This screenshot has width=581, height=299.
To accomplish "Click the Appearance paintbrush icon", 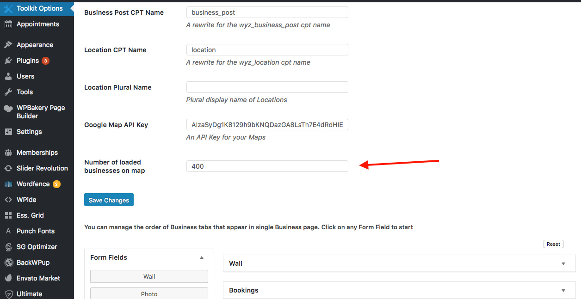I will (8, 45).
